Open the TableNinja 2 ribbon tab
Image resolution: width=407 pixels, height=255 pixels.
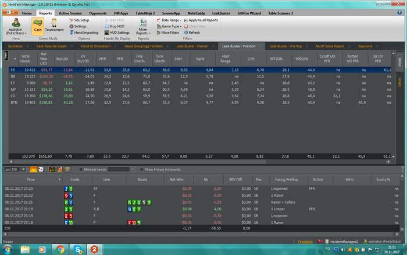[x=145, y=13]
